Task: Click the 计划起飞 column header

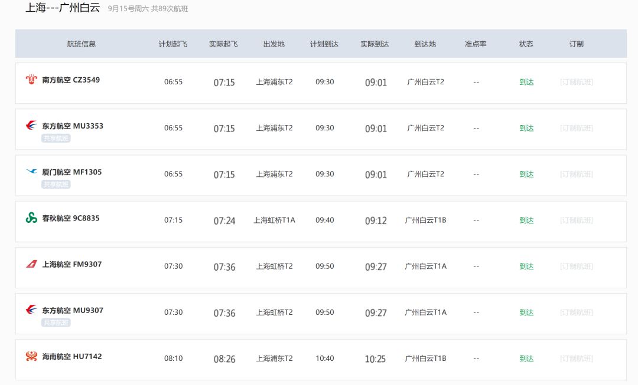Action: pyautogui.click(x=173, y=44)
